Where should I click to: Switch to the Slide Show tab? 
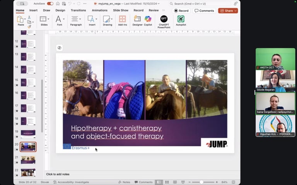tap(121, 10)
